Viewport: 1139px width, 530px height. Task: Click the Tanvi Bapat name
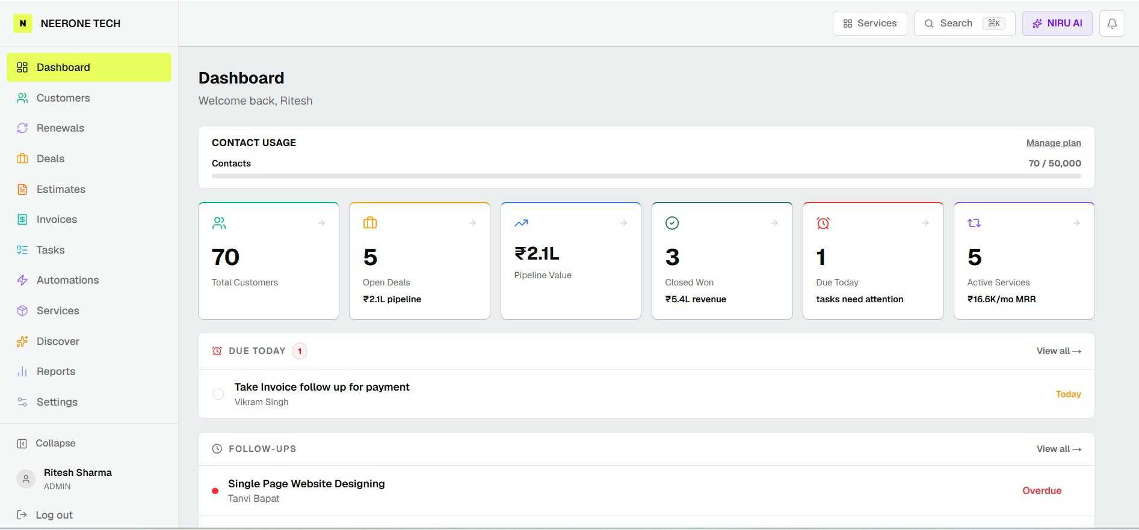tap(253, 498)
